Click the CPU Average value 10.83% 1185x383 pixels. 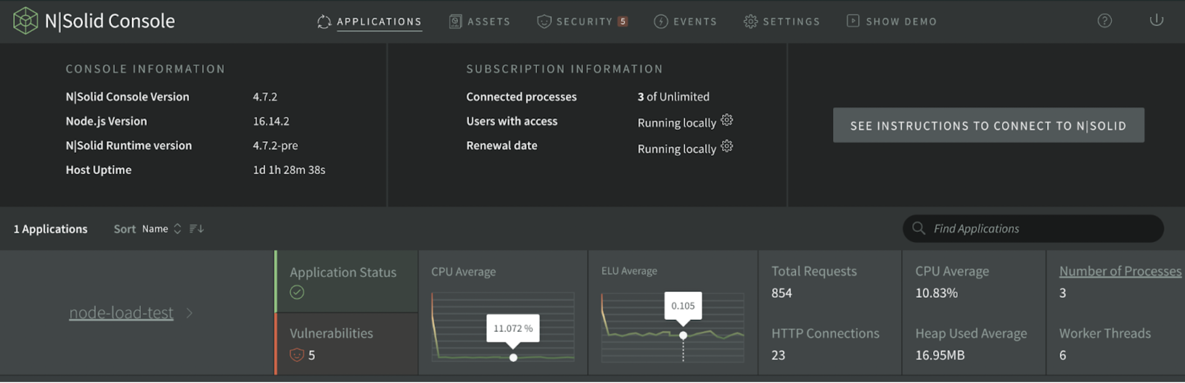pyautogui.click(x=936, y=293)
